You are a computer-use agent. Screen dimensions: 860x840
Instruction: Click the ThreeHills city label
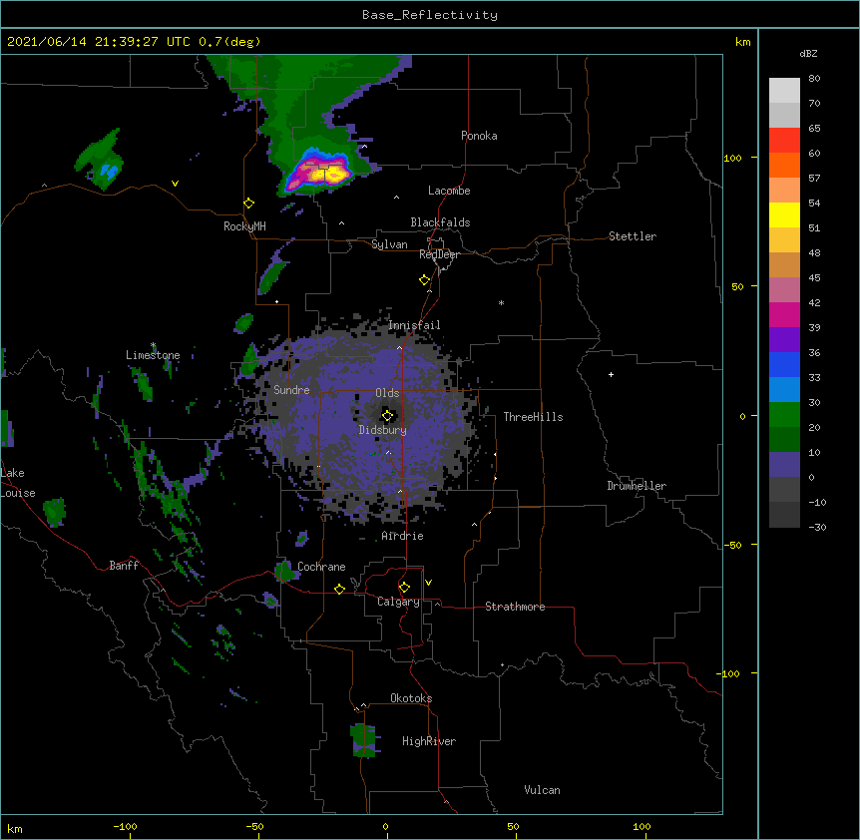tap(533, 417)
